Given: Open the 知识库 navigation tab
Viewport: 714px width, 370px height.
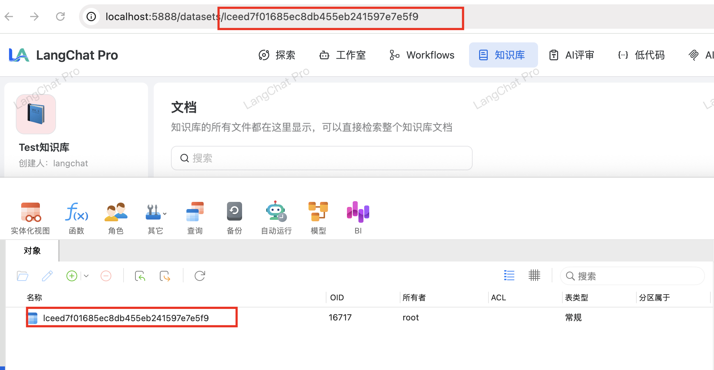Looking at the screenshot, I should point(503,55).
